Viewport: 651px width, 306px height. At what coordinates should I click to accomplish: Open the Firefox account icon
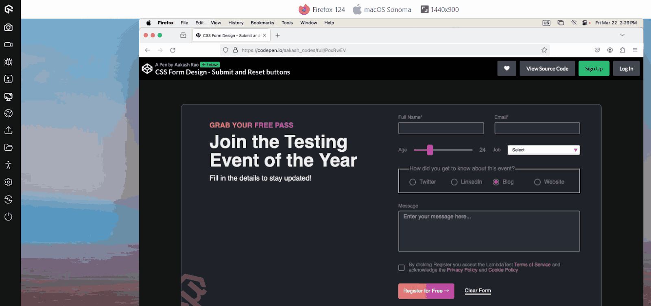point(610,50)
